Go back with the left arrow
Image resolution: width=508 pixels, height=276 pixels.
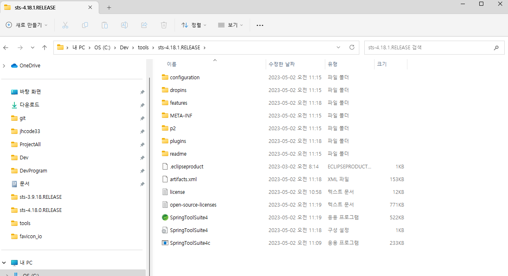[x=6, y=48]
